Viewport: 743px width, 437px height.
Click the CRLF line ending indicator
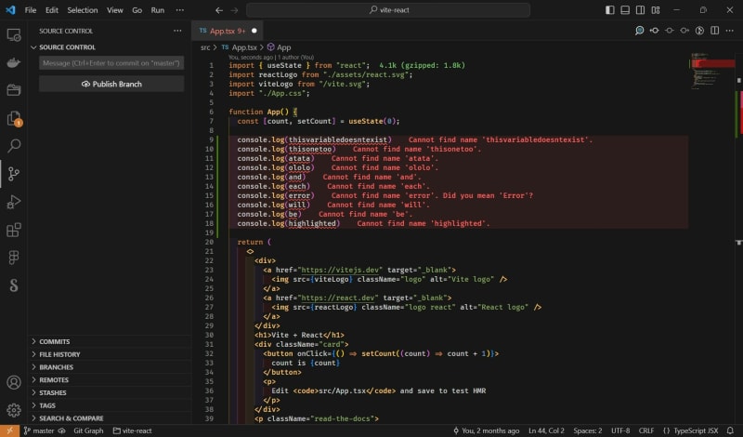(646, 430)
